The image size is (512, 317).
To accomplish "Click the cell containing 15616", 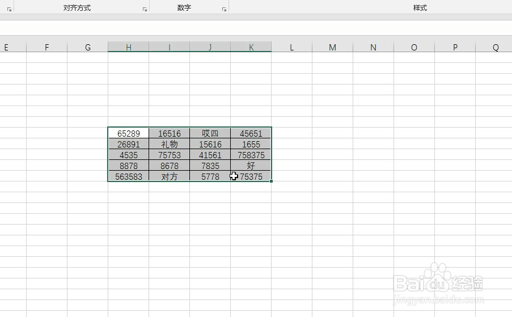I will point(210,143).
